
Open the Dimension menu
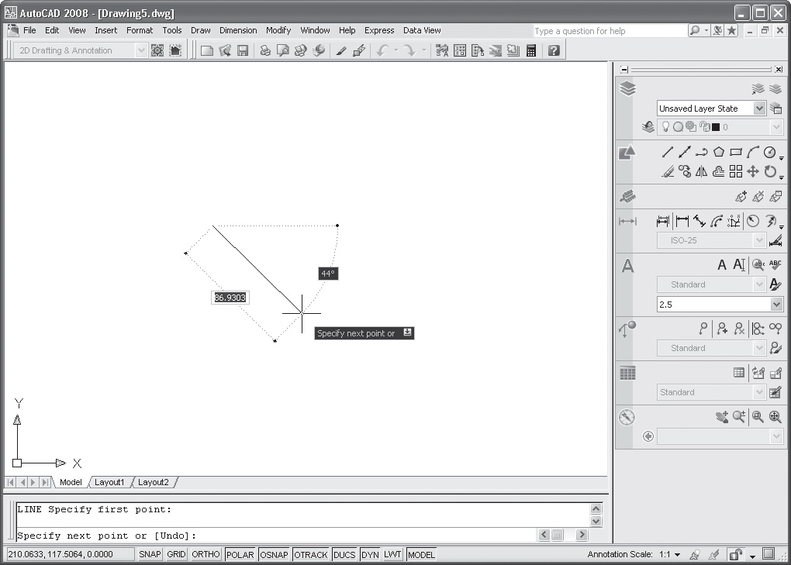[x=238, y=30]
